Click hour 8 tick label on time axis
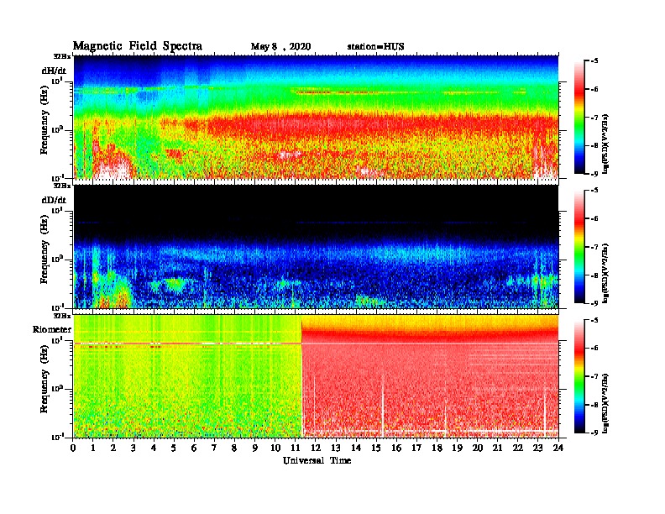This screenshot has height=514, width=665. click(x=234, y=448)
